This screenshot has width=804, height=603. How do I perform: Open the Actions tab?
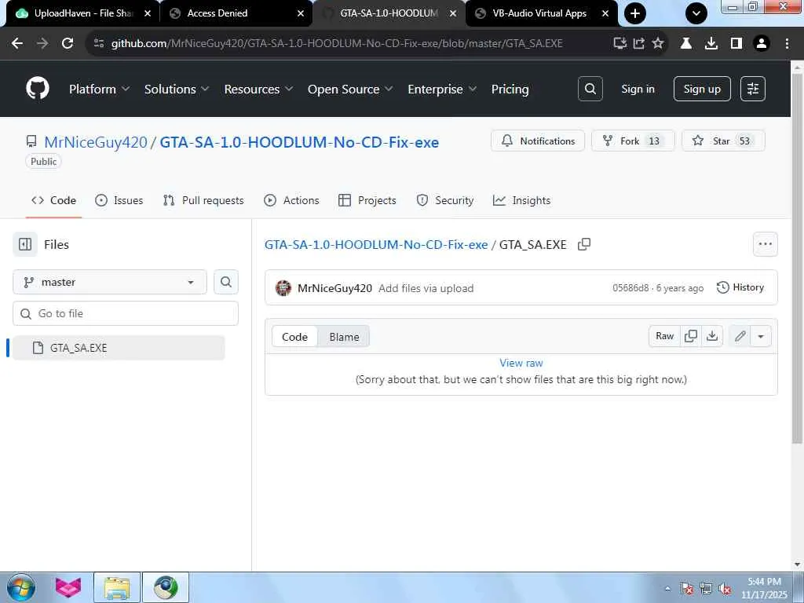pos(291,200)
